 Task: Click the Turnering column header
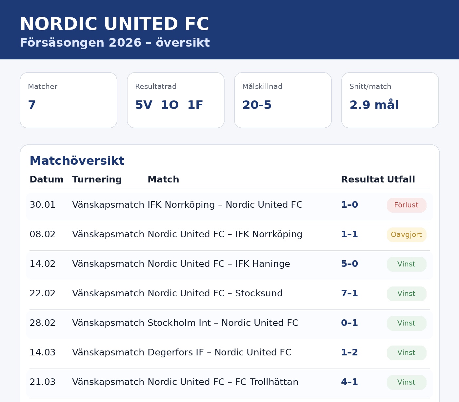97,180
